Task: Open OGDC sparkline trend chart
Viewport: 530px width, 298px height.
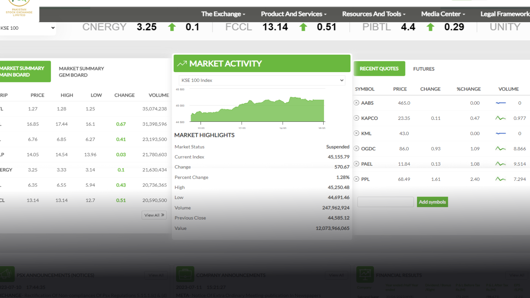Action: pyautogui.click(x=501, y=148)
